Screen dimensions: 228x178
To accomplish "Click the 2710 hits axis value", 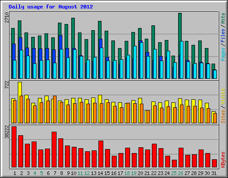I will point(7,17).
